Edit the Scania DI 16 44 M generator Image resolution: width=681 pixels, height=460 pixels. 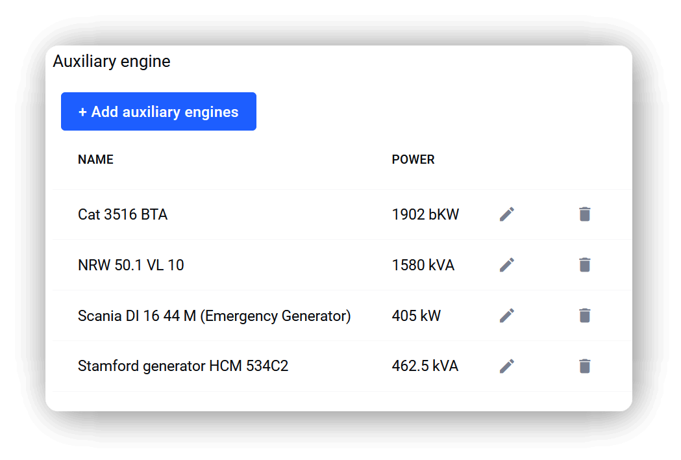click(x=507, y=316)
